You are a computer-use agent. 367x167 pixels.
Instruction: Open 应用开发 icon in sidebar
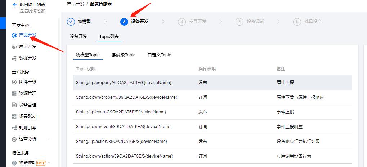click(x=14, y=47)
